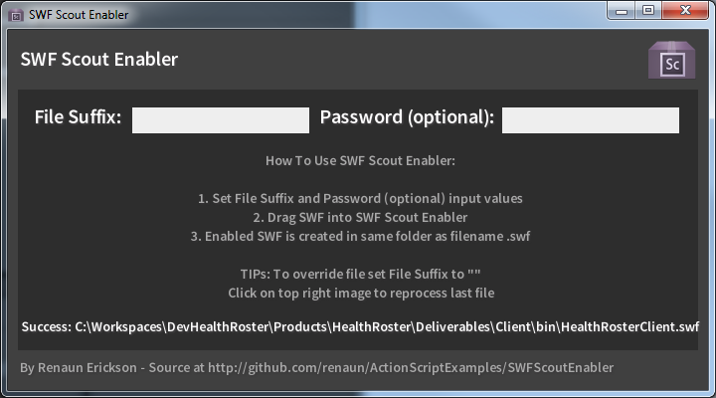Screen dimensions: 716x398
Task: Close the SWF Scout Enabler window
Action: point(685,11)
